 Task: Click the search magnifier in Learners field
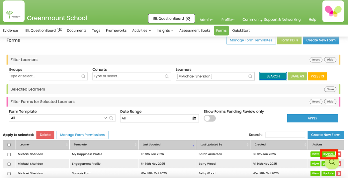pos(250,76)
